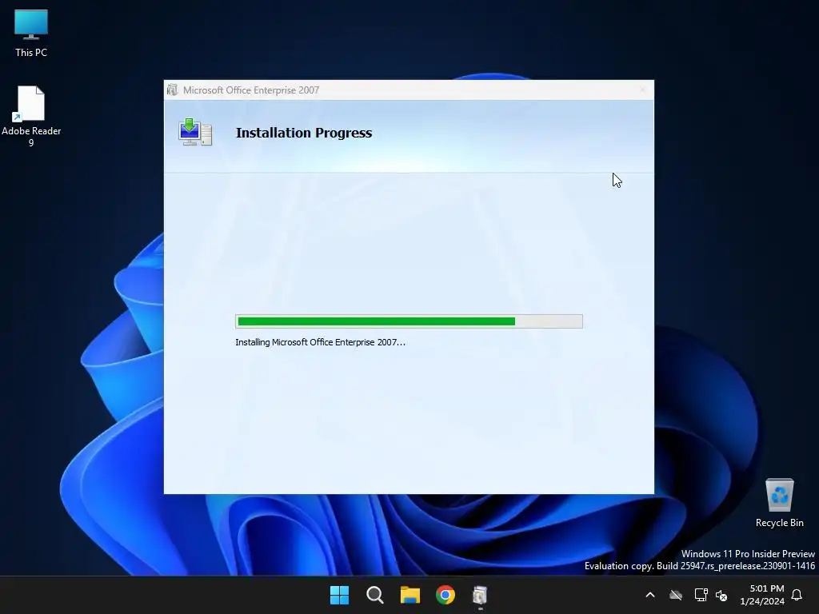Select the Recycle Bin icon
This screenshot has width=819, height=614.
pyautogui.click(x=779, y=503)
